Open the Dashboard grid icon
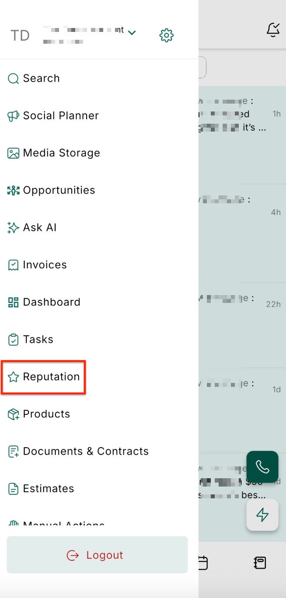286x598 pixels. [13, 302]
